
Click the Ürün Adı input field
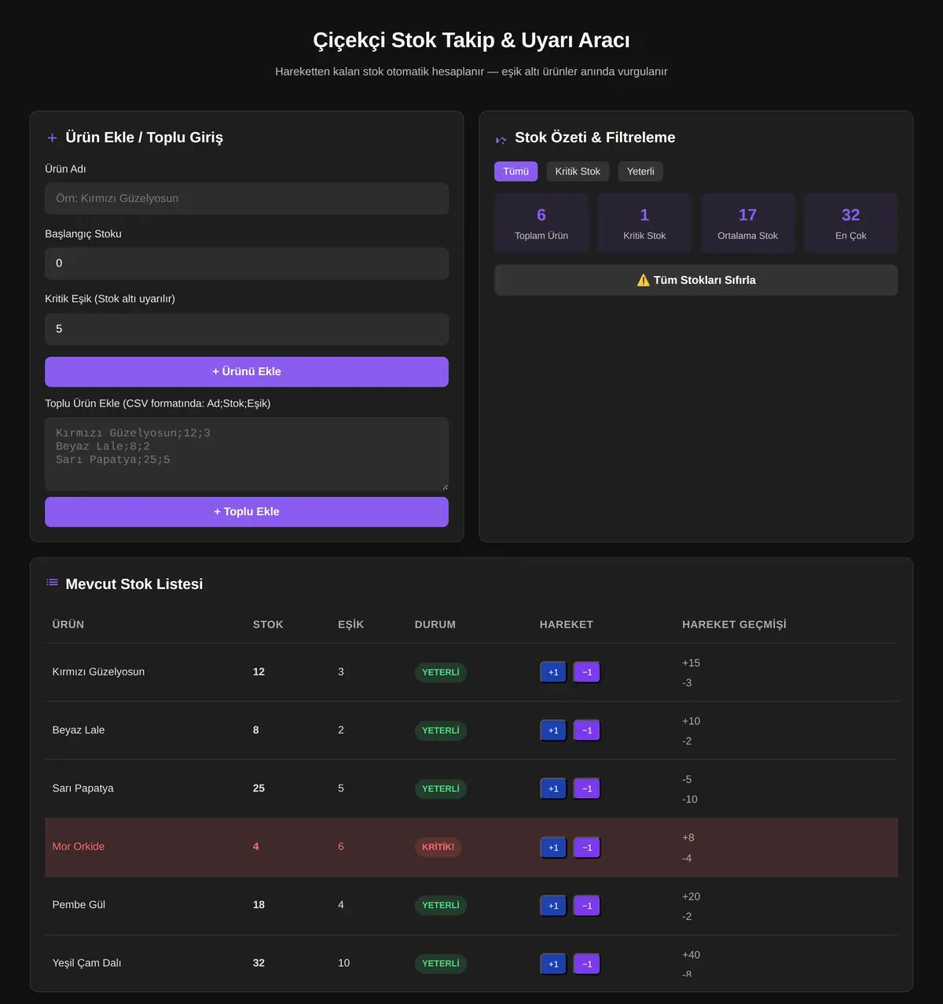coord(247,199)
